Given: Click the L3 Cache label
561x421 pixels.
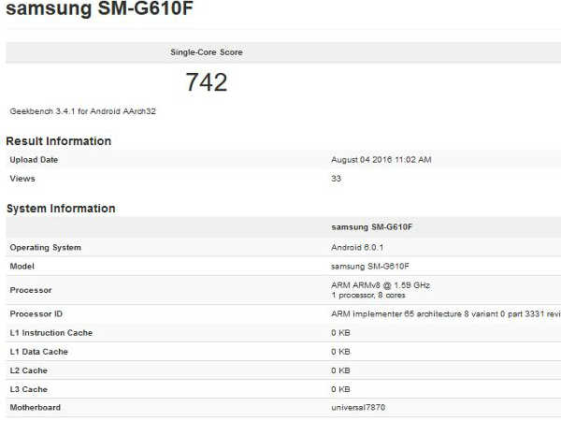Looking at the screenshot, I should (29, 389).
